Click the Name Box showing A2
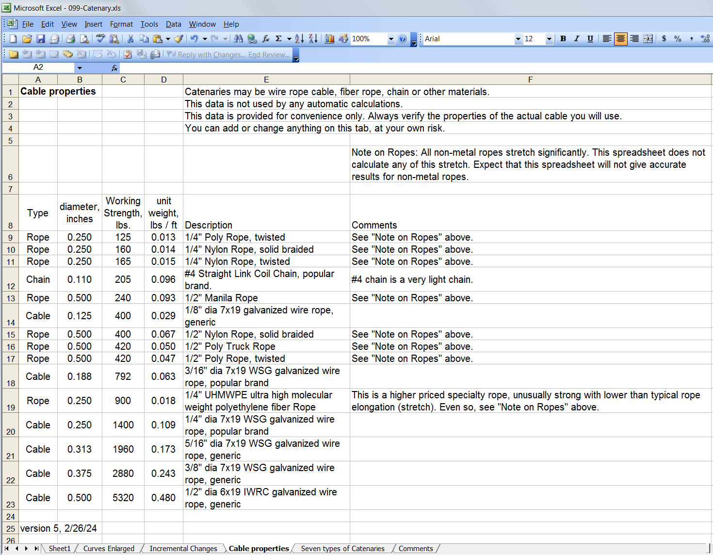The height and width of the screenshot is (555, 713). click(38, 67)
